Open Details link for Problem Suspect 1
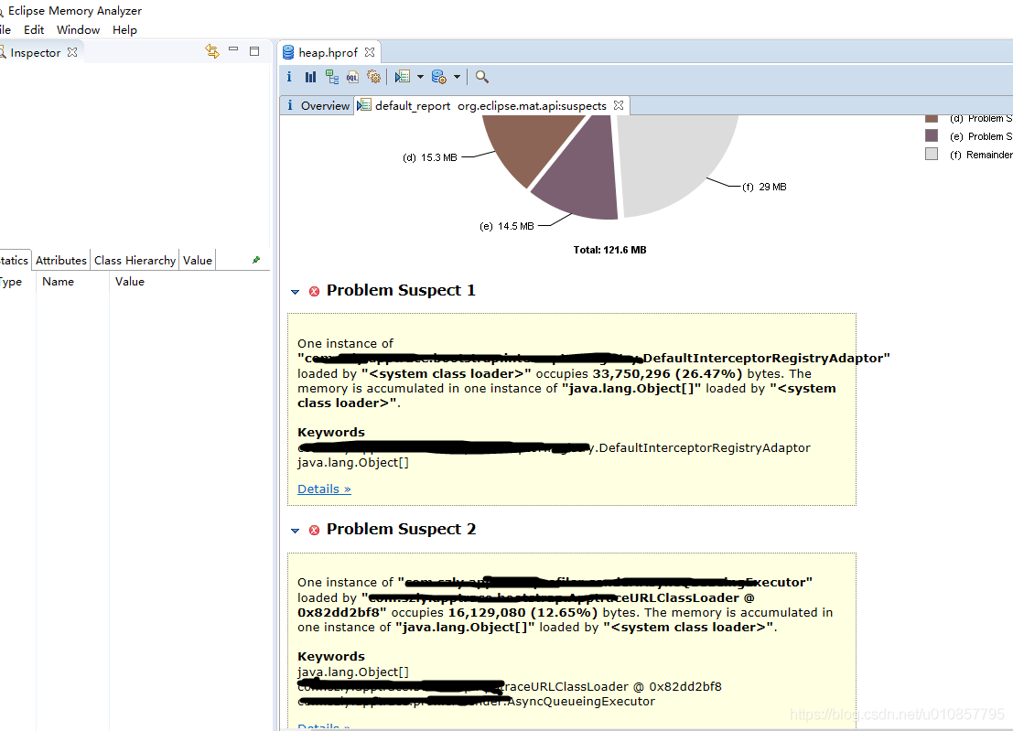The height and width of the screenshot is (731, 1013). (324, 489)
